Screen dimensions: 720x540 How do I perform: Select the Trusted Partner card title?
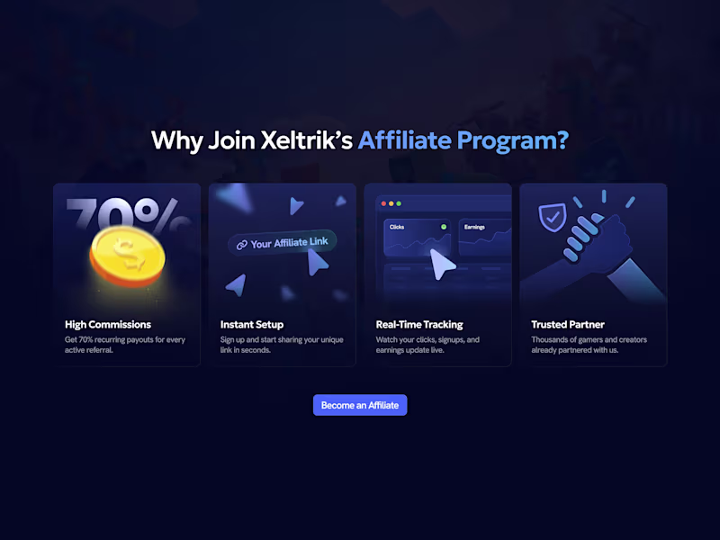(x=568, y=325)
